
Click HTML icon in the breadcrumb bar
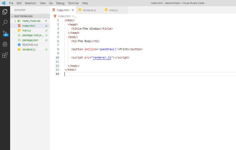[55, 16]
